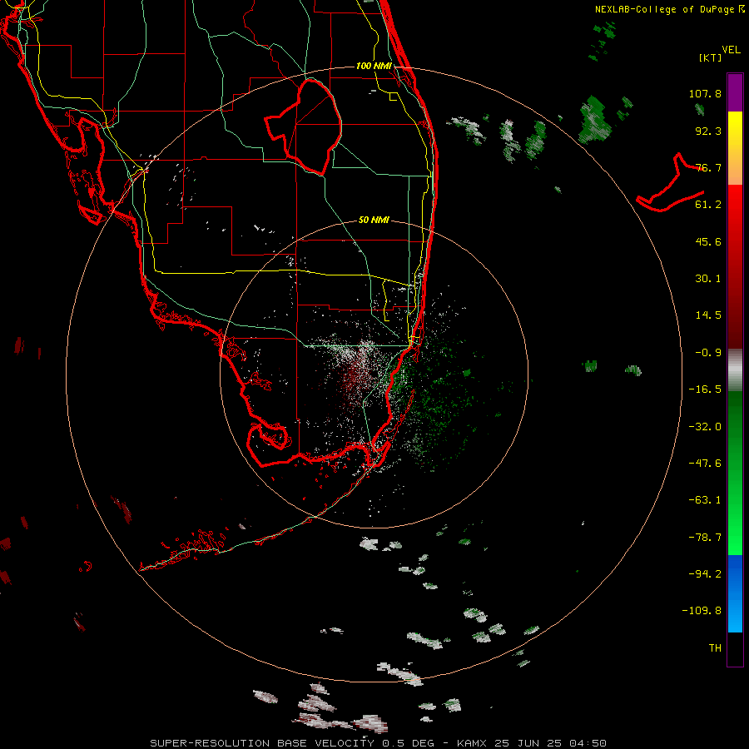Screen dimensions: 749x749
Task: Click the gray near-zero segment of the color bar
Action: (735, 370)
